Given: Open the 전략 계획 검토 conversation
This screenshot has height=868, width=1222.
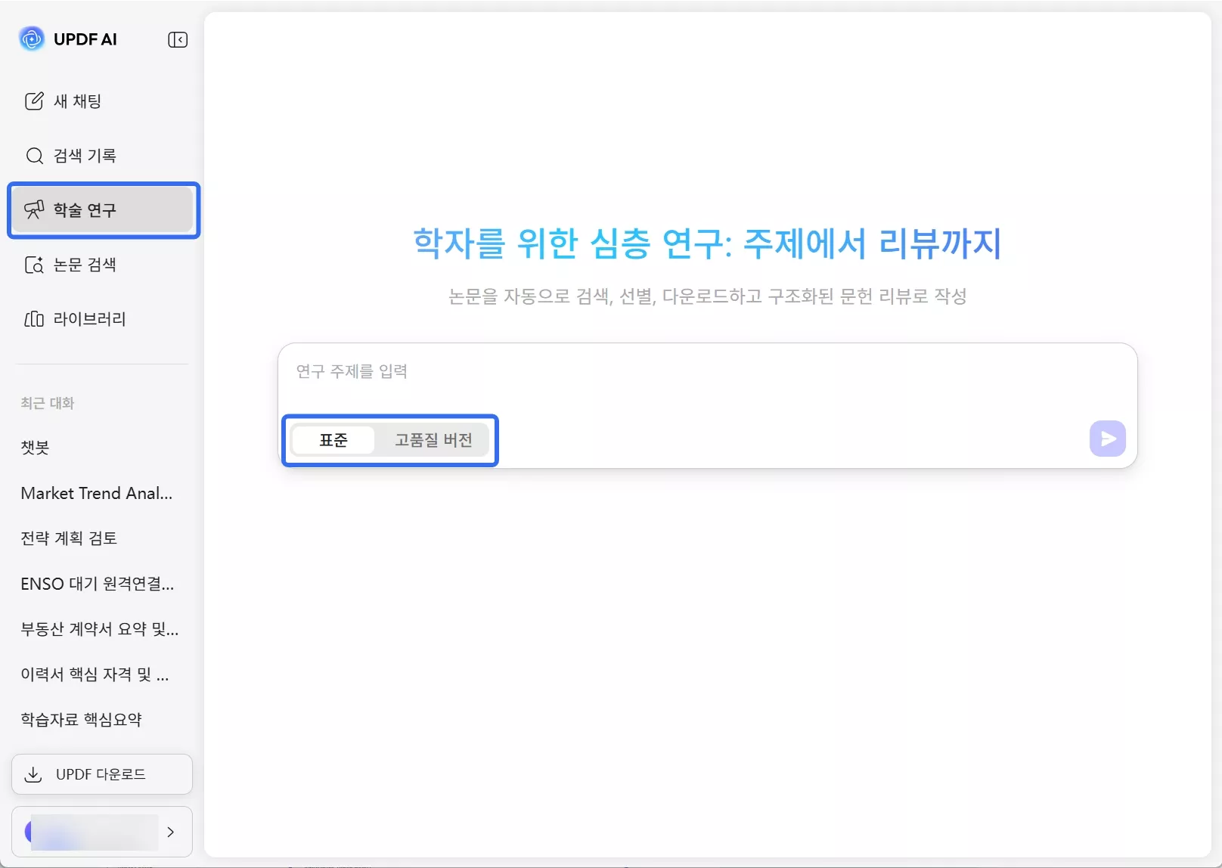Looking at the screenshot, I should 68,538.
